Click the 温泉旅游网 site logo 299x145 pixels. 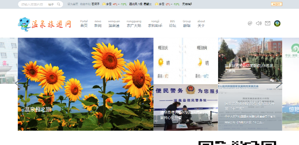pyautogui.click(x=44, y=24)
